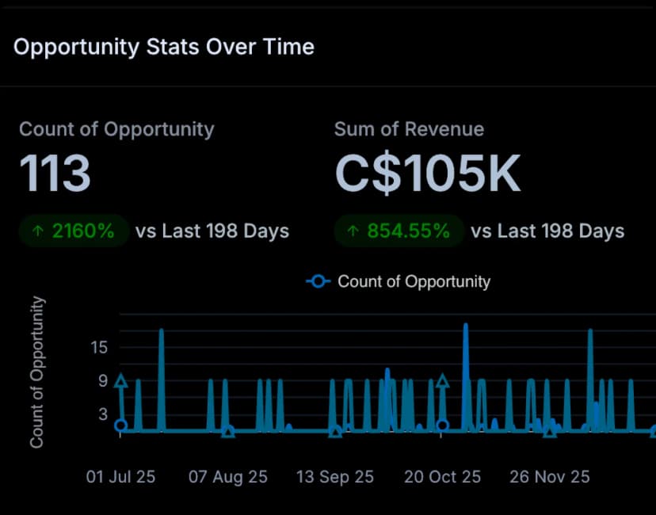Screen dimensions: 656x515
Task: Click circle data point below 20 Oct triangle
Action: 443,425
